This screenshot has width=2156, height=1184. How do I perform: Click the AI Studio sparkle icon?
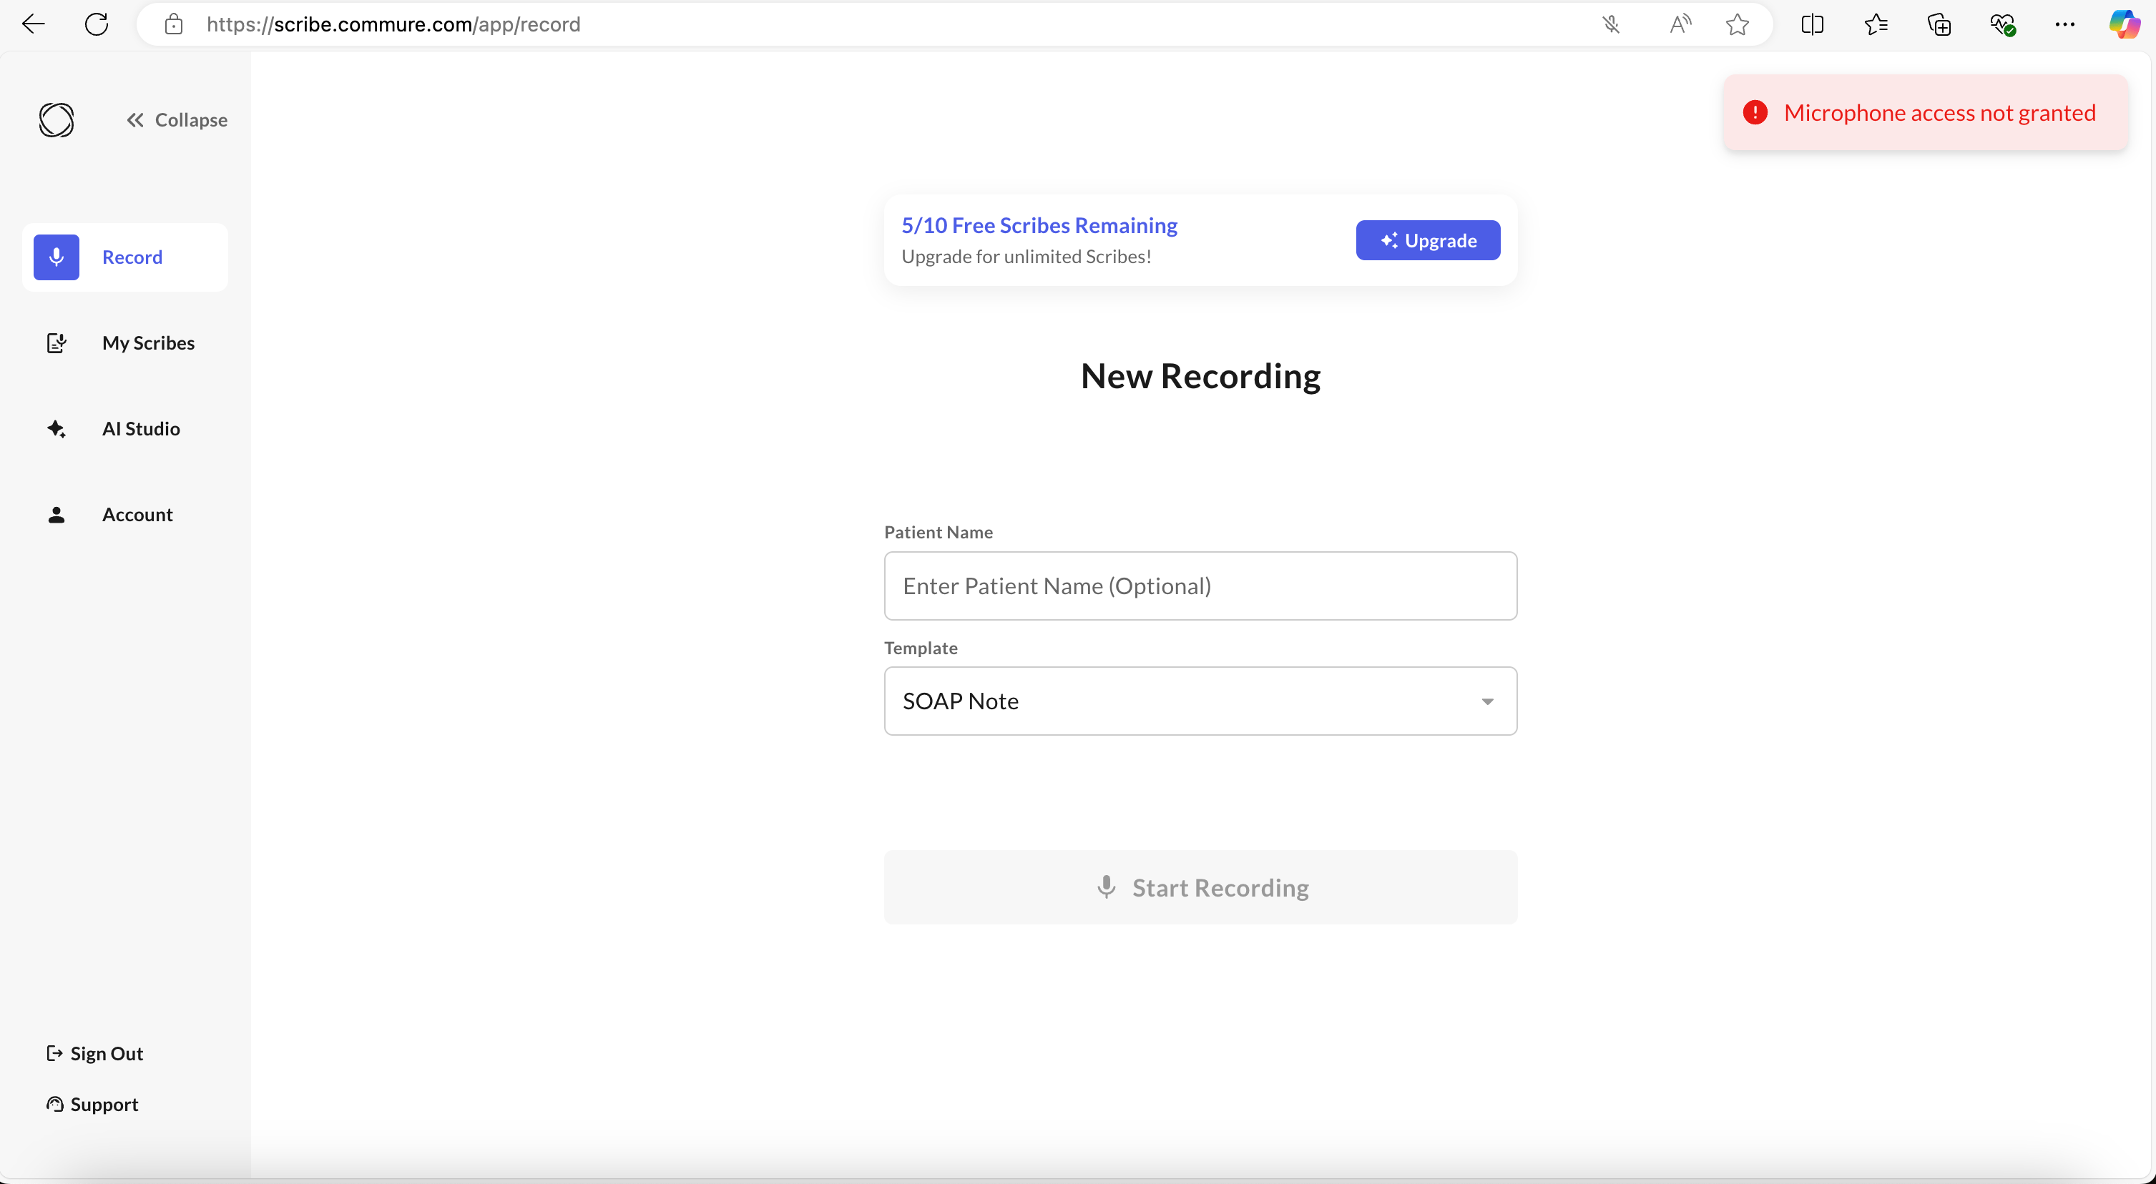56,428
